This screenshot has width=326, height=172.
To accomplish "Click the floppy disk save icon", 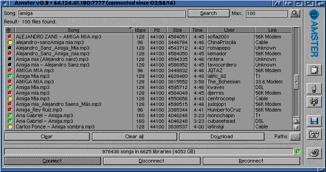I will pos(314,121).
